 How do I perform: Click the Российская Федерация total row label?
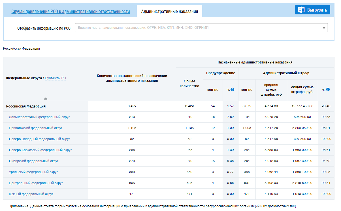26,106
